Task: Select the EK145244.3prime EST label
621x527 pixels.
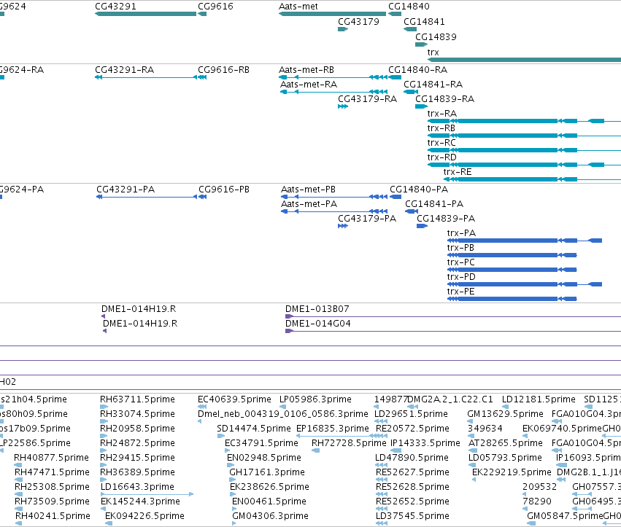Action: coord(140,501)
